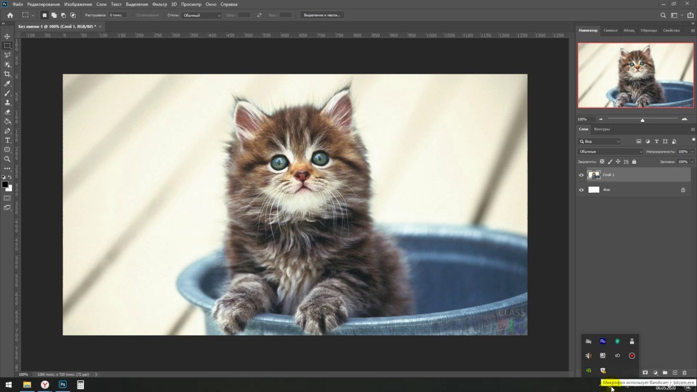This screenshot has width=697, height=392.
Task: Open the foreground color picker
Action: tap(5, 185)
